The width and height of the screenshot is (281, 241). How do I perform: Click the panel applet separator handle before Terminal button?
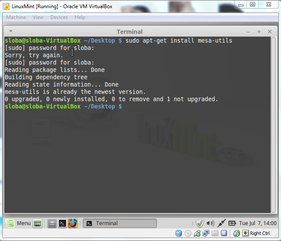(x=80, y=223)
